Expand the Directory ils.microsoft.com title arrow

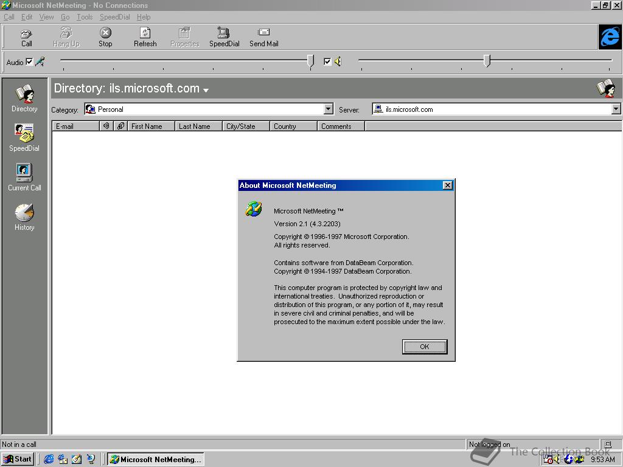pos(206,91)
